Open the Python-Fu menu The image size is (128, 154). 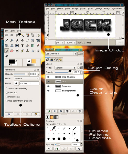(116, 8)
